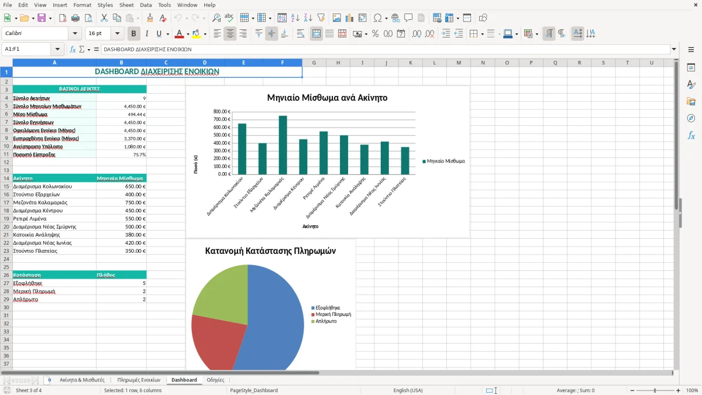Open Underline style dropdown arrow

click(167, 34)
